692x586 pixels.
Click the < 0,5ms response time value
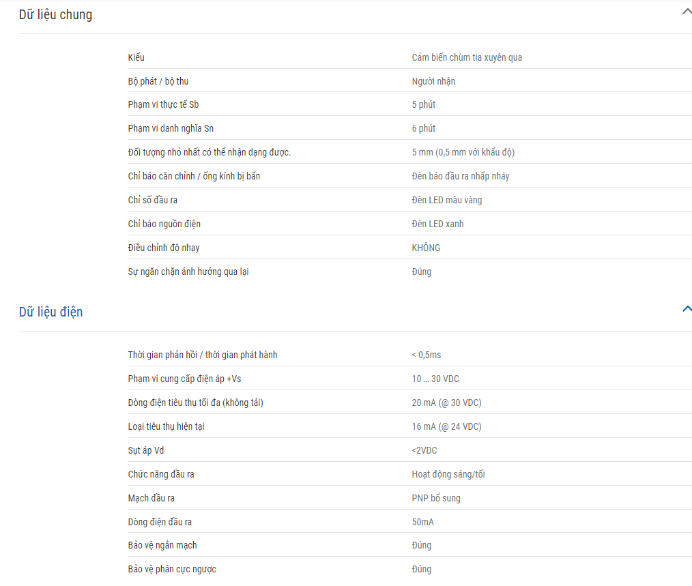[x=426, y=355]
